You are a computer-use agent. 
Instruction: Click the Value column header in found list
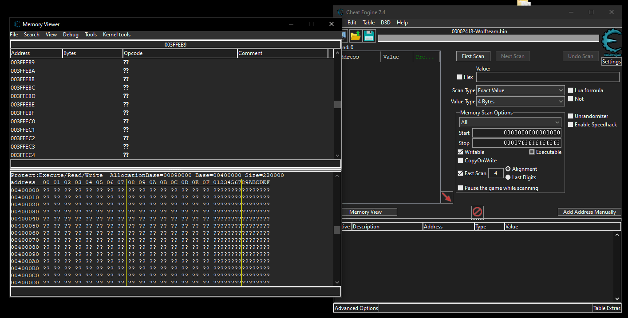(x=397, y=57)
